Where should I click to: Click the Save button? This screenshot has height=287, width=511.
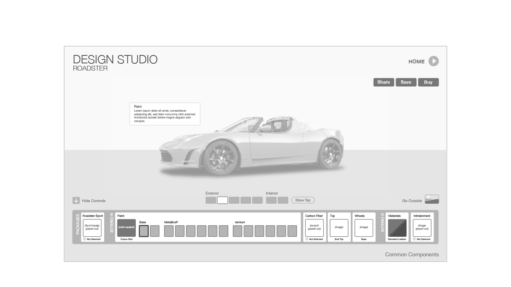[x=406, y=82]
